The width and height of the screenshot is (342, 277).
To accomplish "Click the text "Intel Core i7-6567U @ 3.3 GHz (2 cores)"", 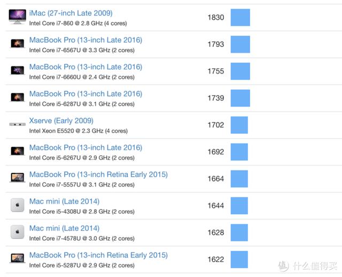I will 82,50.
